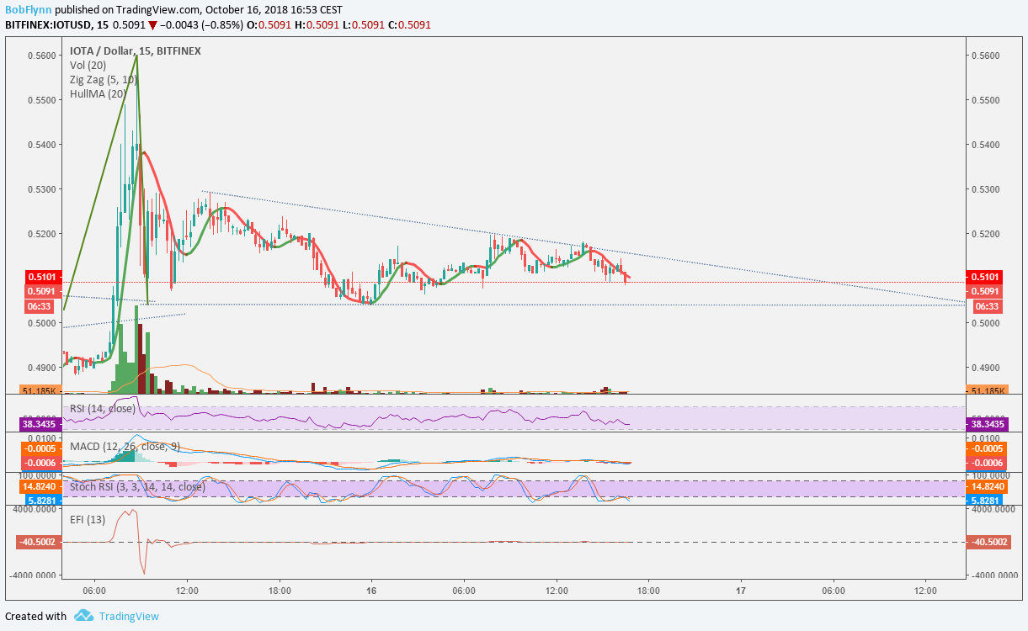
Task: Open the TradingView link beside Created with
Action: [x=128, y=616]
